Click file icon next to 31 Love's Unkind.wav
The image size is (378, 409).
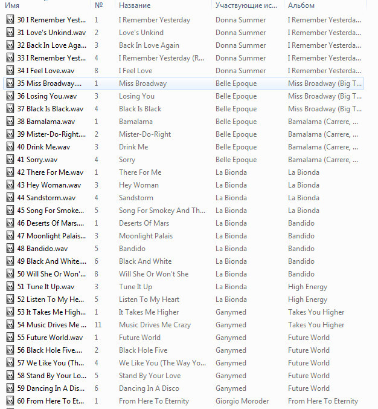[10, 33]
